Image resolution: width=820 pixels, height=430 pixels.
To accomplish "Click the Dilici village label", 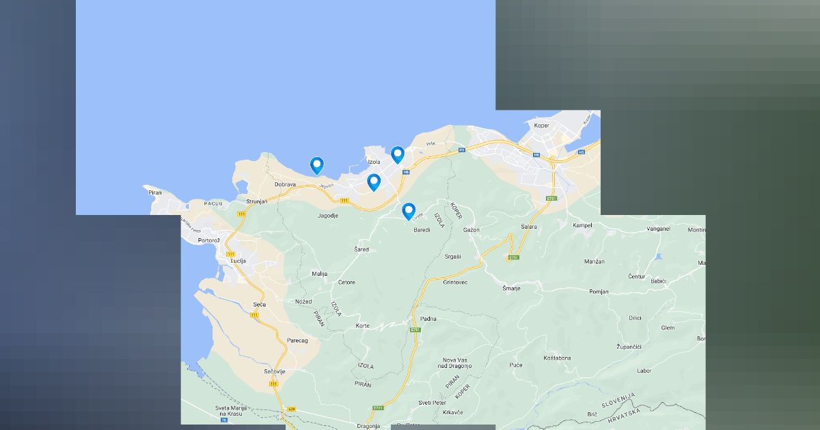I will tap(635, 317).
